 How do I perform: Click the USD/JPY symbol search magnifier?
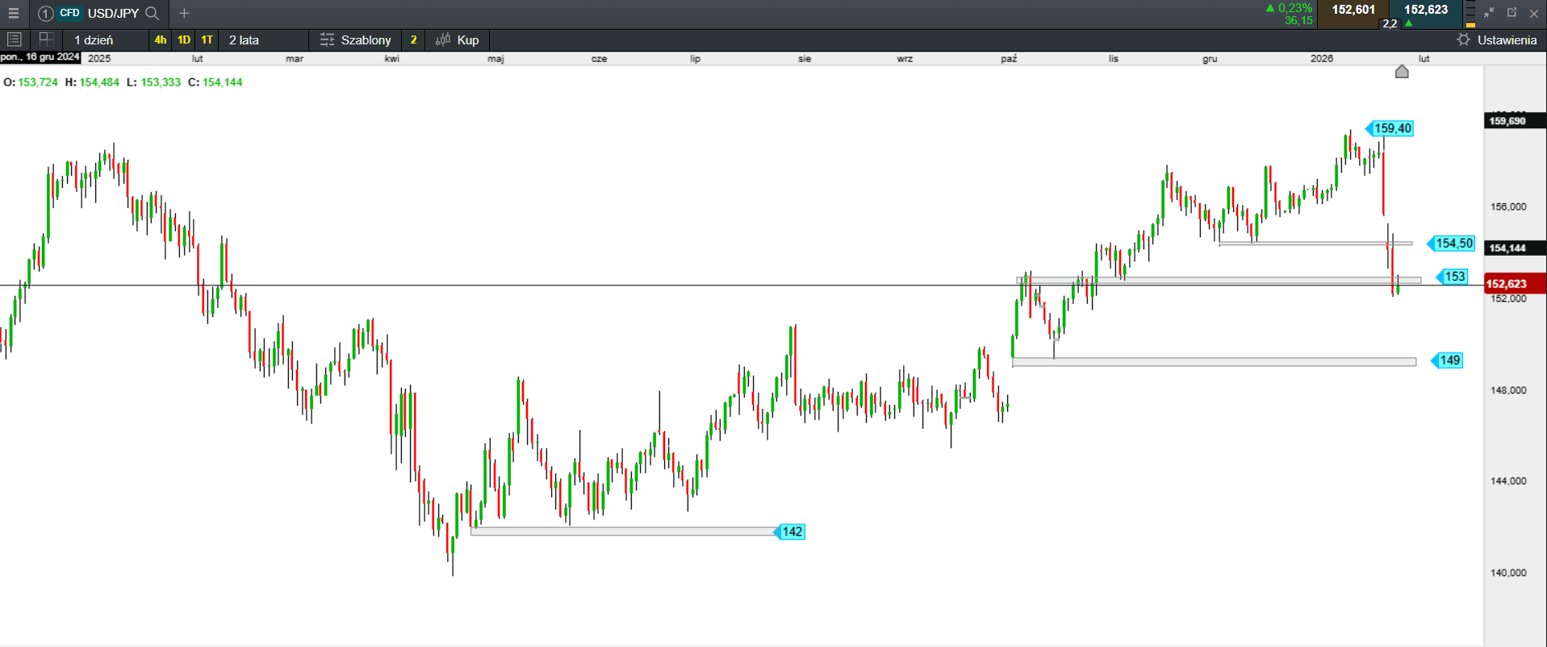[152, 13]
